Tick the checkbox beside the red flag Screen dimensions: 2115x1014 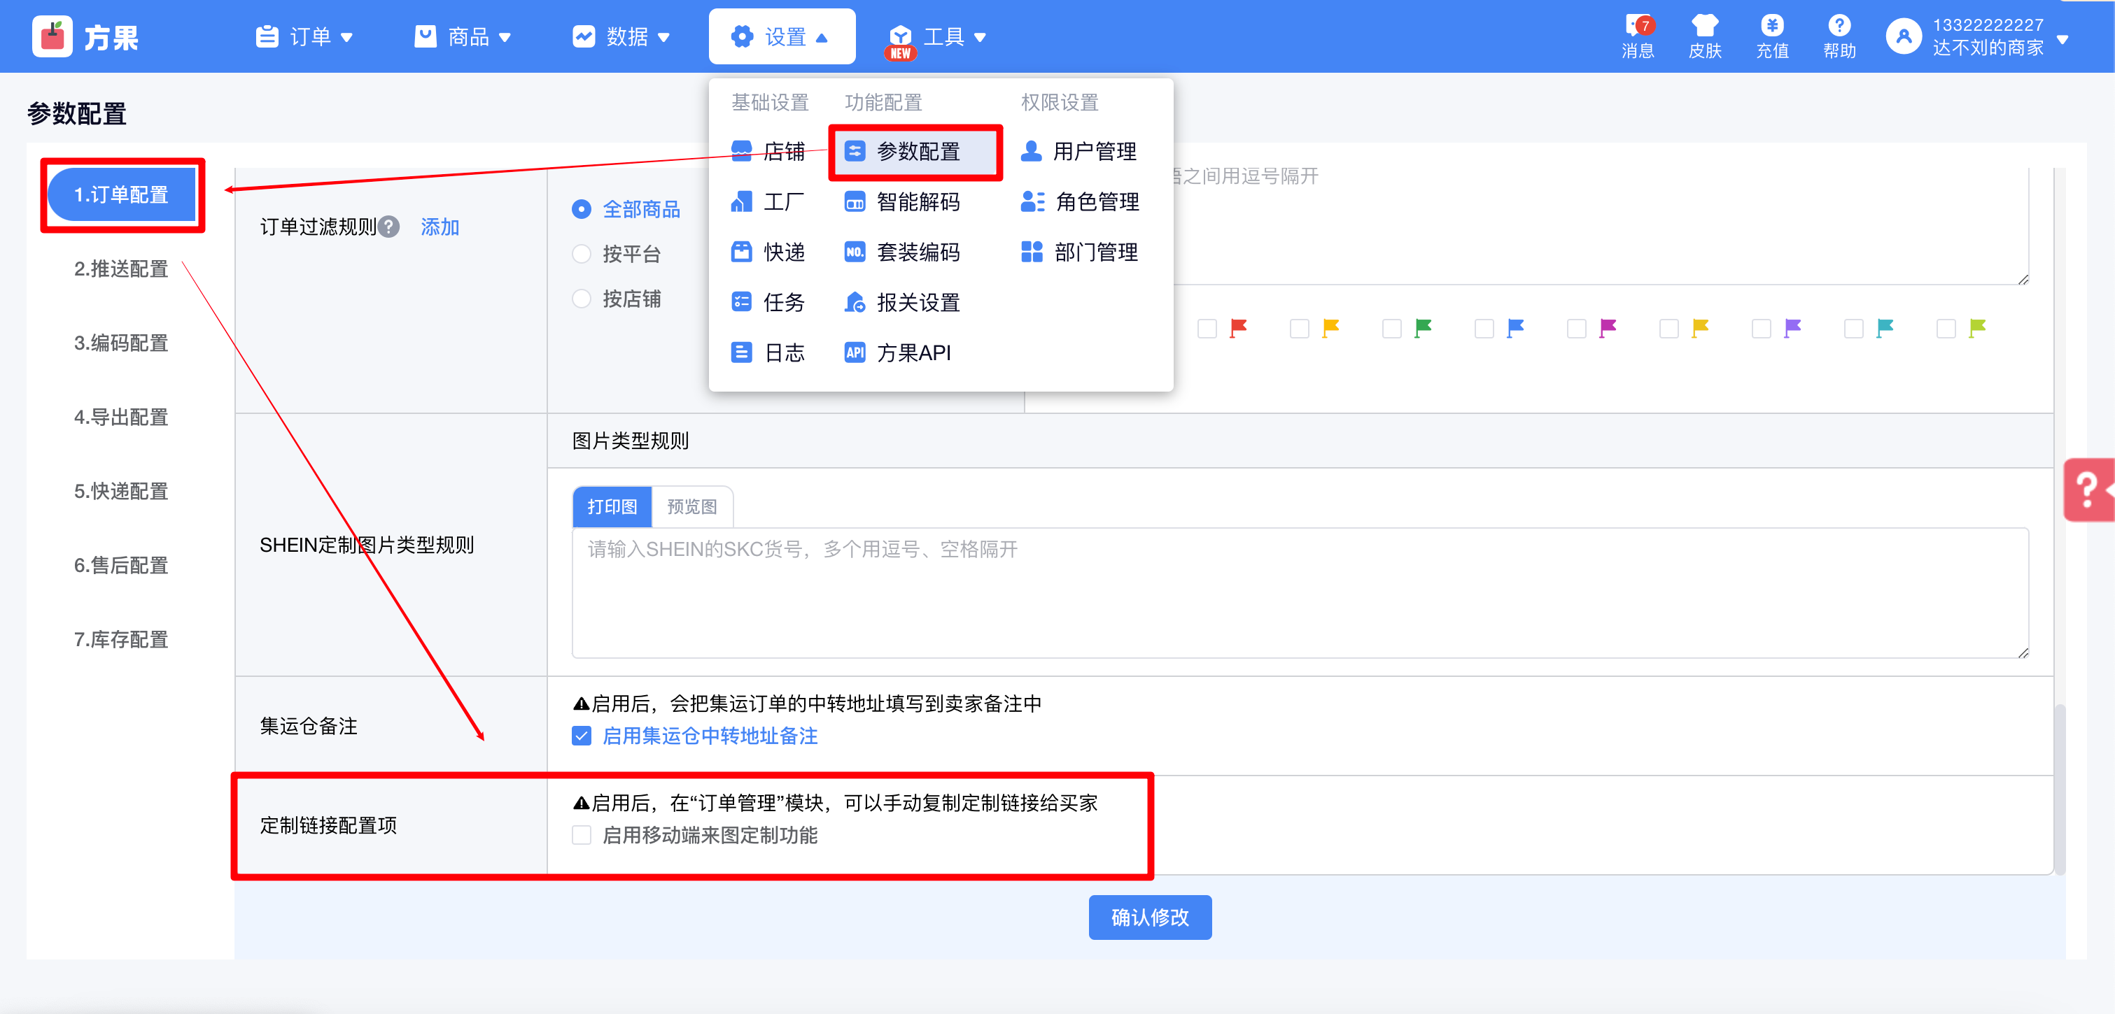(1207, 329)
